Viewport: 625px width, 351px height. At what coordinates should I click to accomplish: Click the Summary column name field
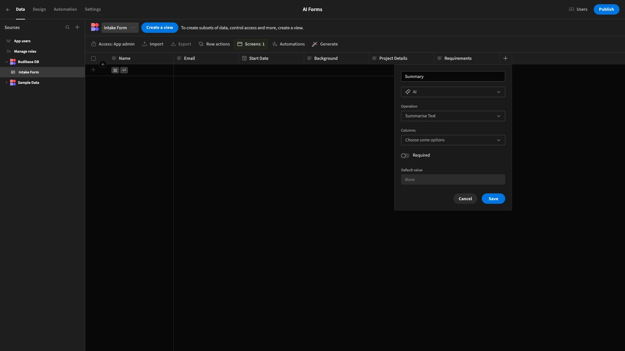click(453, 76)
